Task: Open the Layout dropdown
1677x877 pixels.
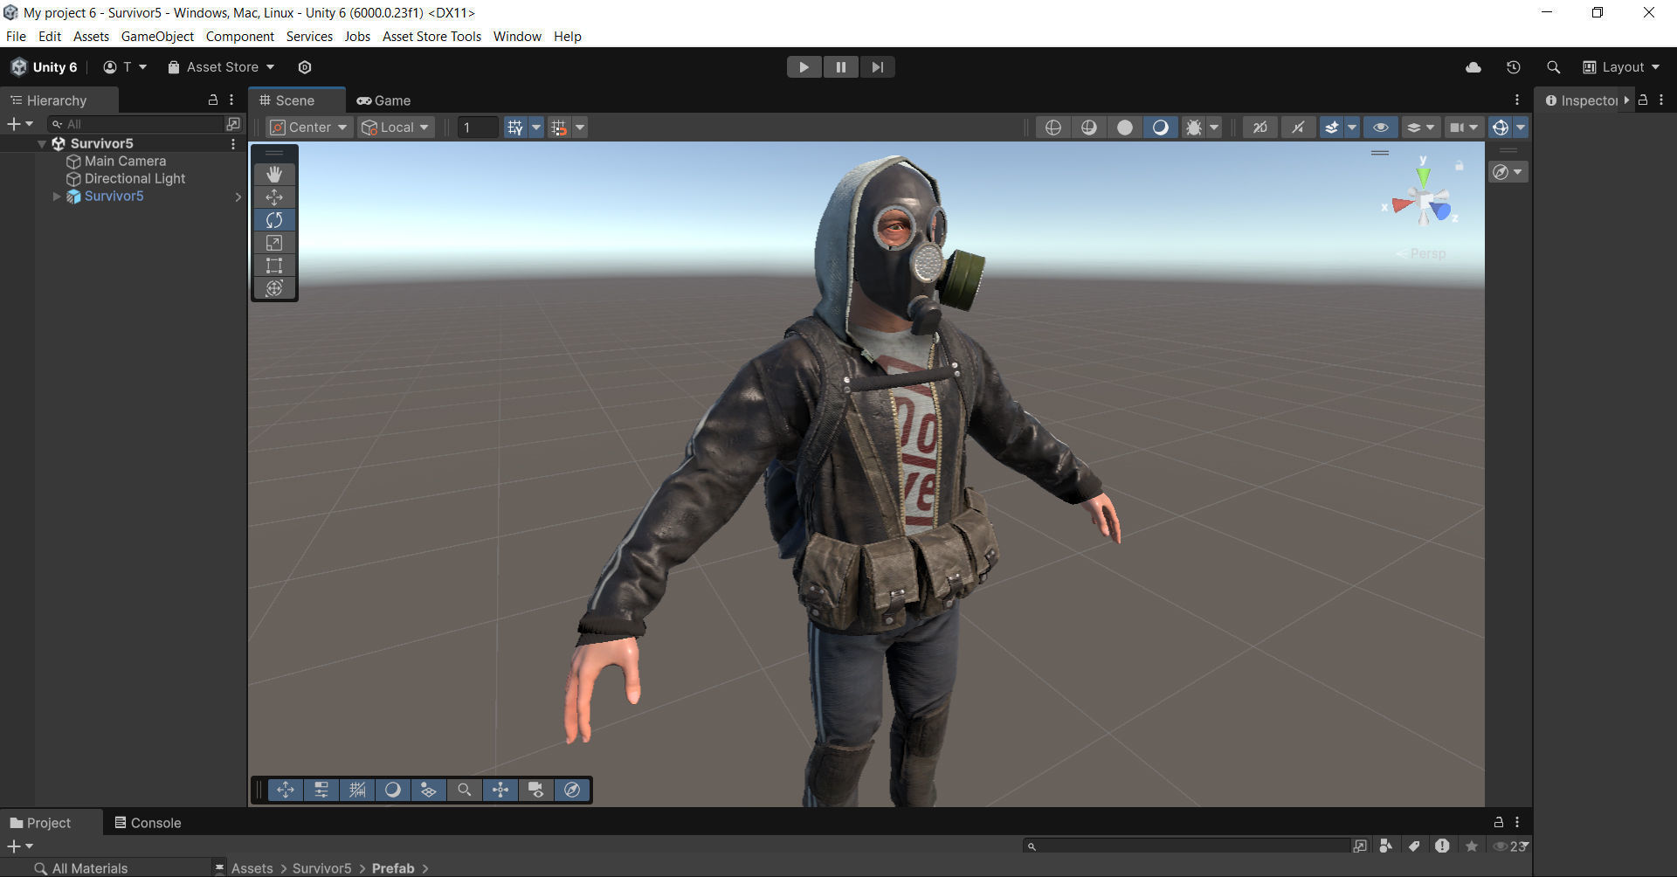Action: [x=1621, y=67]
